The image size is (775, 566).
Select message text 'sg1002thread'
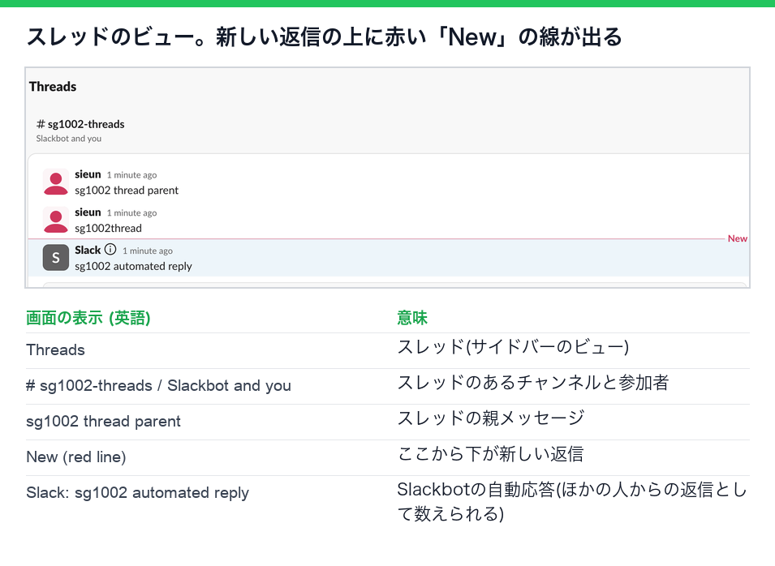(108, 228)
